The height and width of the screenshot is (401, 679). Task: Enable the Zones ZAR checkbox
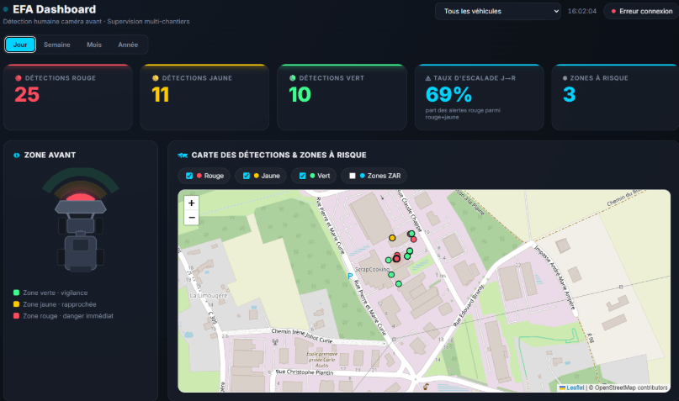click(x=353, y=176)
